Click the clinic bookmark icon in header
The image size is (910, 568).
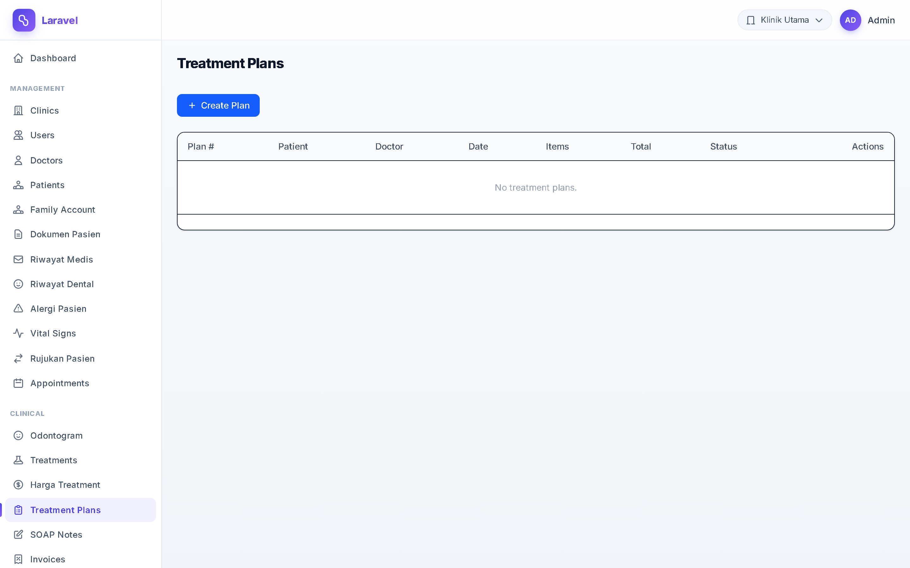click(750, 20)
